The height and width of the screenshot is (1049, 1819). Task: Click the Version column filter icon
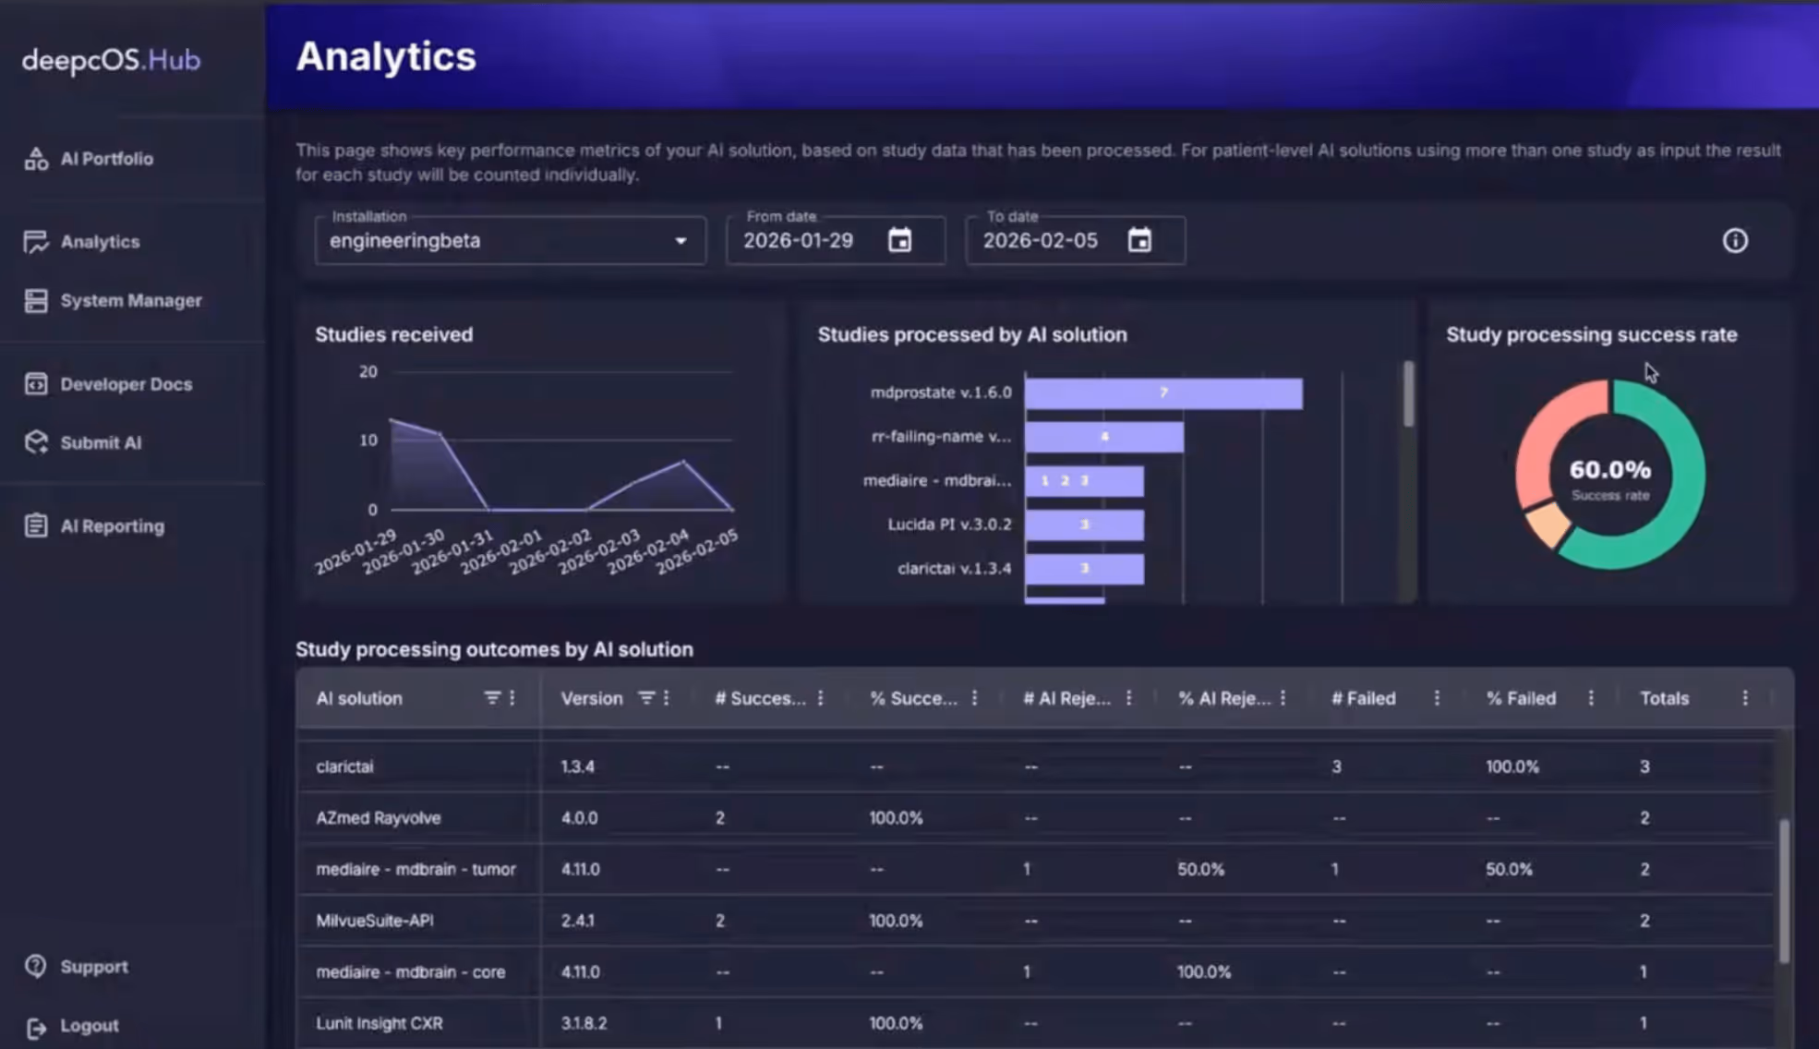point(646,698)
